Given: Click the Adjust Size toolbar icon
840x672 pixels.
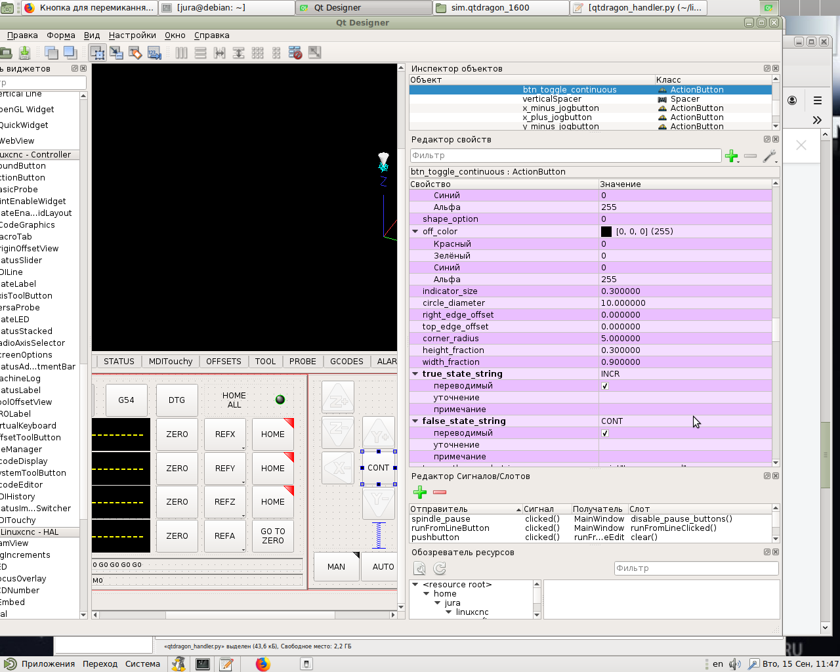Looking at the screenshot, I should pyautogui.click(x=314, y=52).
